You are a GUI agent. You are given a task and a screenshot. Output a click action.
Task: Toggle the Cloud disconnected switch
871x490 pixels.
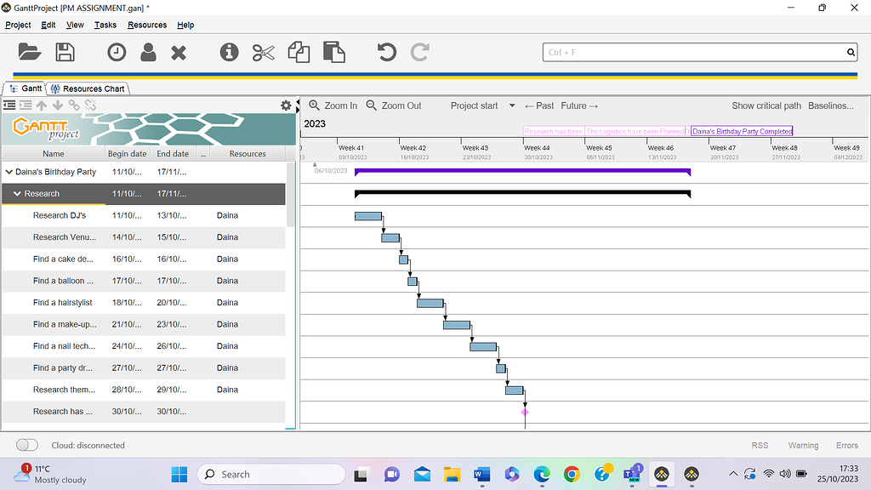26,445
